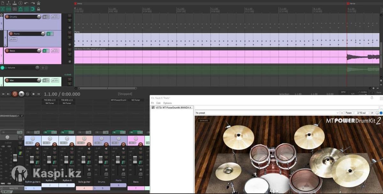This screenshot has height=194, width=383.
Task: Click the Lock icon in the toolbar
Action: pyautogui.click(x=39, y=9)
